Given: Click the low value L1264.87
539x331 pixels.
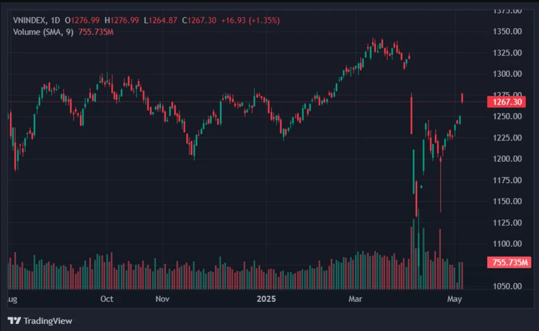Looking at the screenshot, I should [x=160, y=20].
